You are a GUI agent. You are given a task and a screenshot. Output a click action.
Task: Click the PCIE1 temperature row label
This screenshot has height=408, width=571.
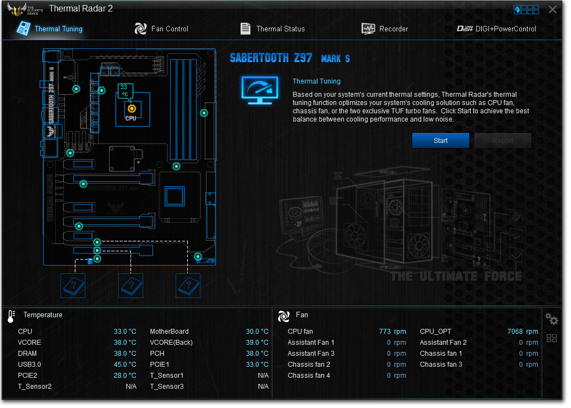160,365
